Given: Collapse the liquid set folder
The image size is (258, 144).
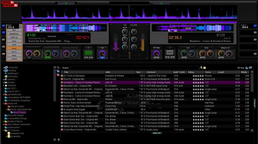Looking at the screenshot, I should pos(4,103).
